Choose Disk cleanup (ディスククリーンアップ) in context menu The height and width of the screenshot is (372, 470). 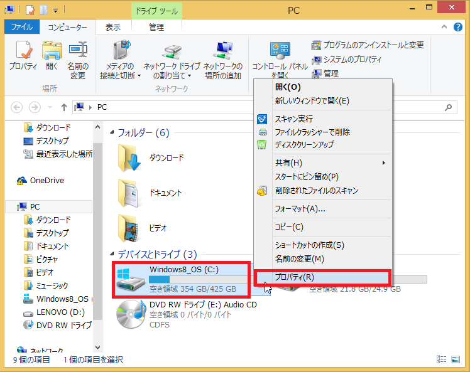[x=323, y=145]
